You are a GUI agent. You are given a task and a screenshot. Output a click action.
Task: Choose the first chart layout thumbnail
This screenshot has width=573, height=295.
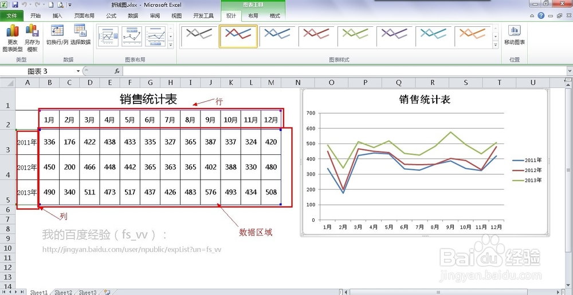coord(108,37)
